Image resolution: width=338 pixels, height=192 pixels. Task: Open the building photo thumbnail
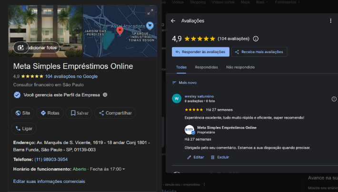46,31
